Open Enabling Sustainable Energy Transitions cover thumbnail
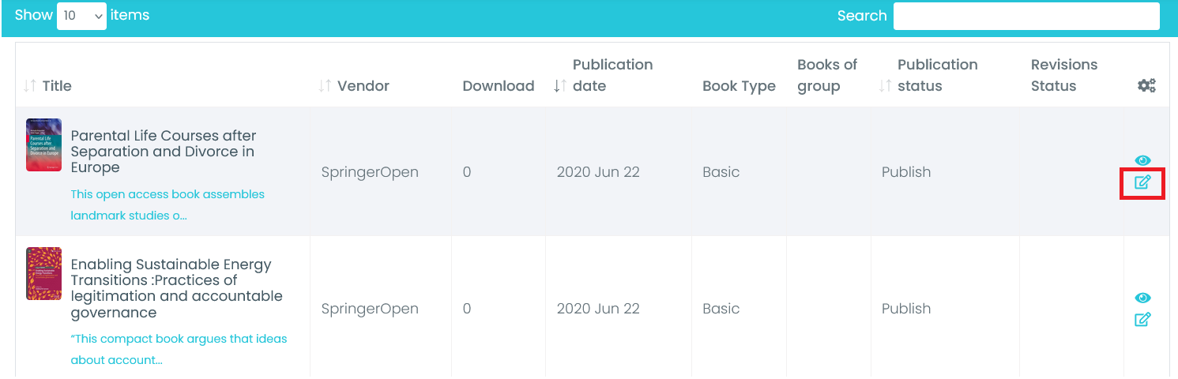Image resolution: width=1178 pixels, height=379 pixels. 43,274
